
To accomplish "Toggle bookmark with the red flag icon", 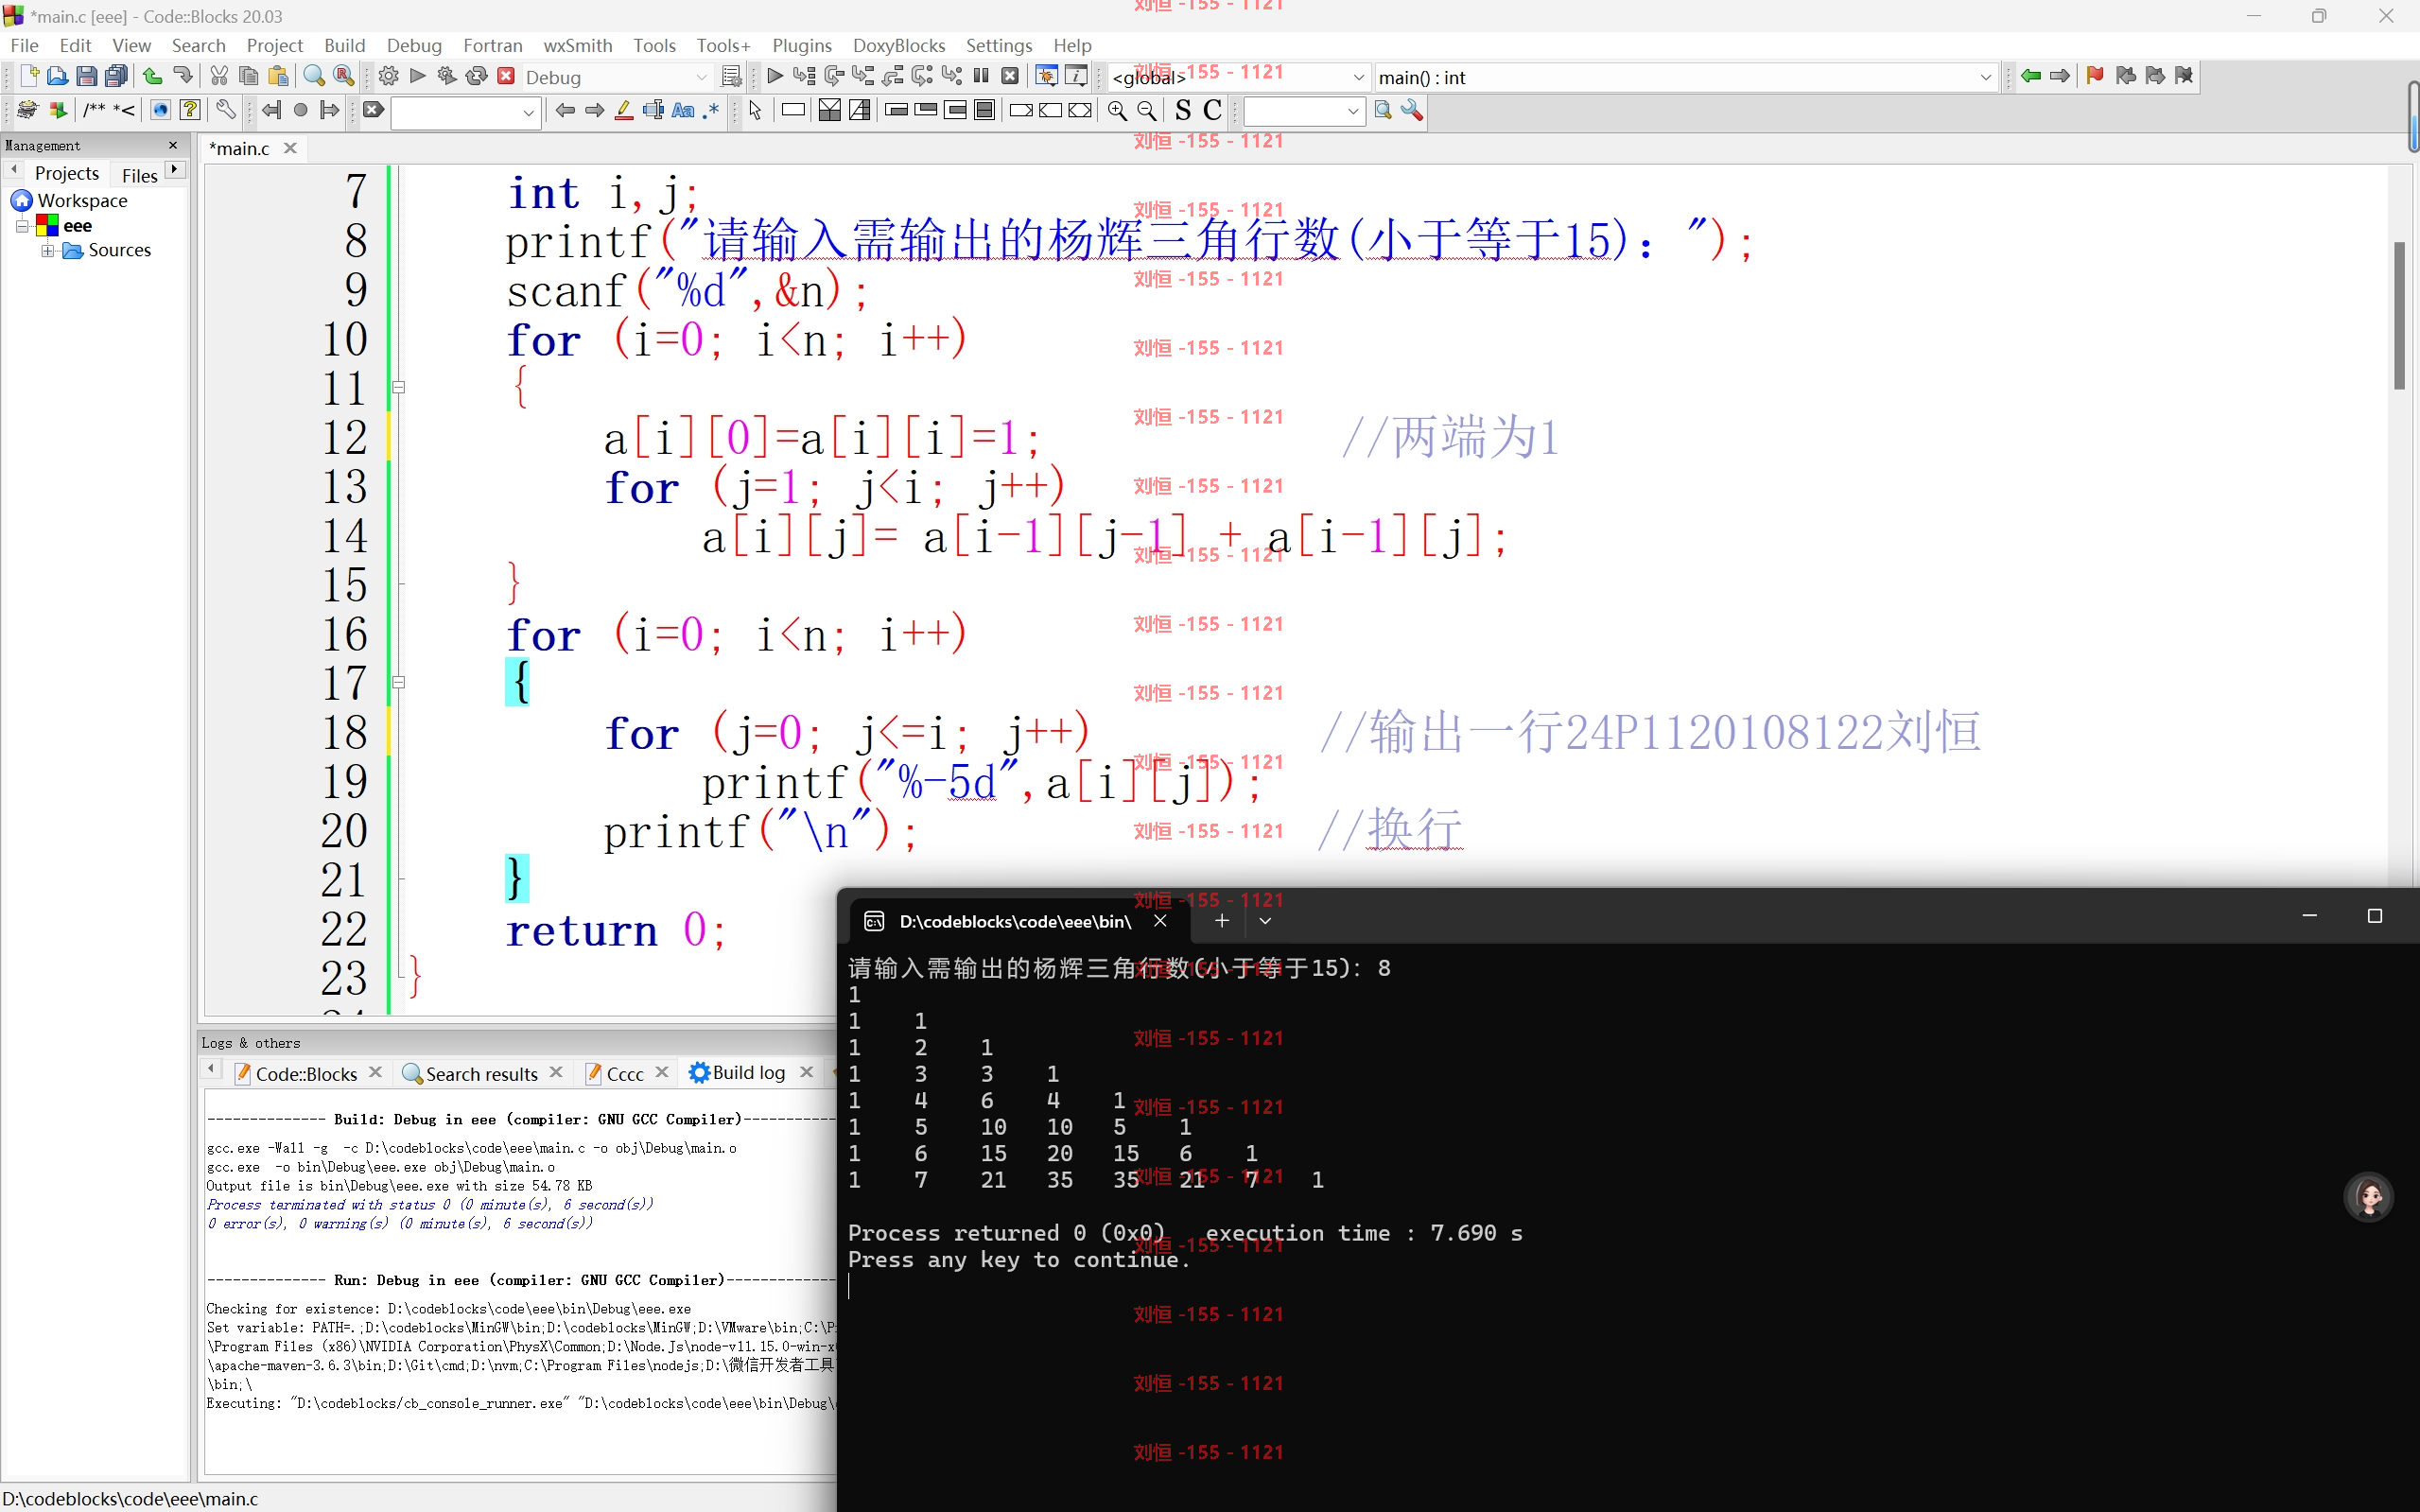I will [x=2095, y=76].
